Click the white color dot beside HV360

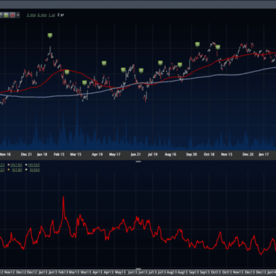click(26, 165)
